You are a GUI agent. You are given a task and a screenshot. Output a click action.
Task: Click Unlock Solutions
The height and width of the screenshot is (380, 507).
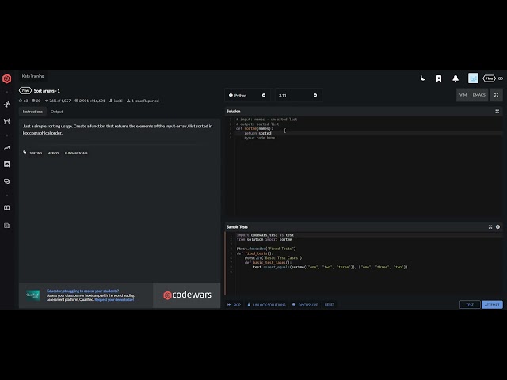tap(266, 305)
